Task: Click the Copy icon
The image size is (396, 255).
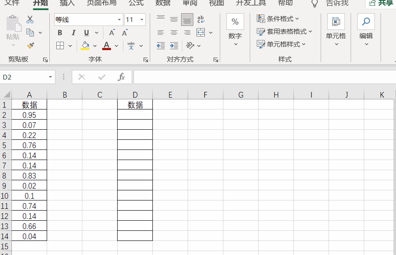Action: tap(30, 33)
